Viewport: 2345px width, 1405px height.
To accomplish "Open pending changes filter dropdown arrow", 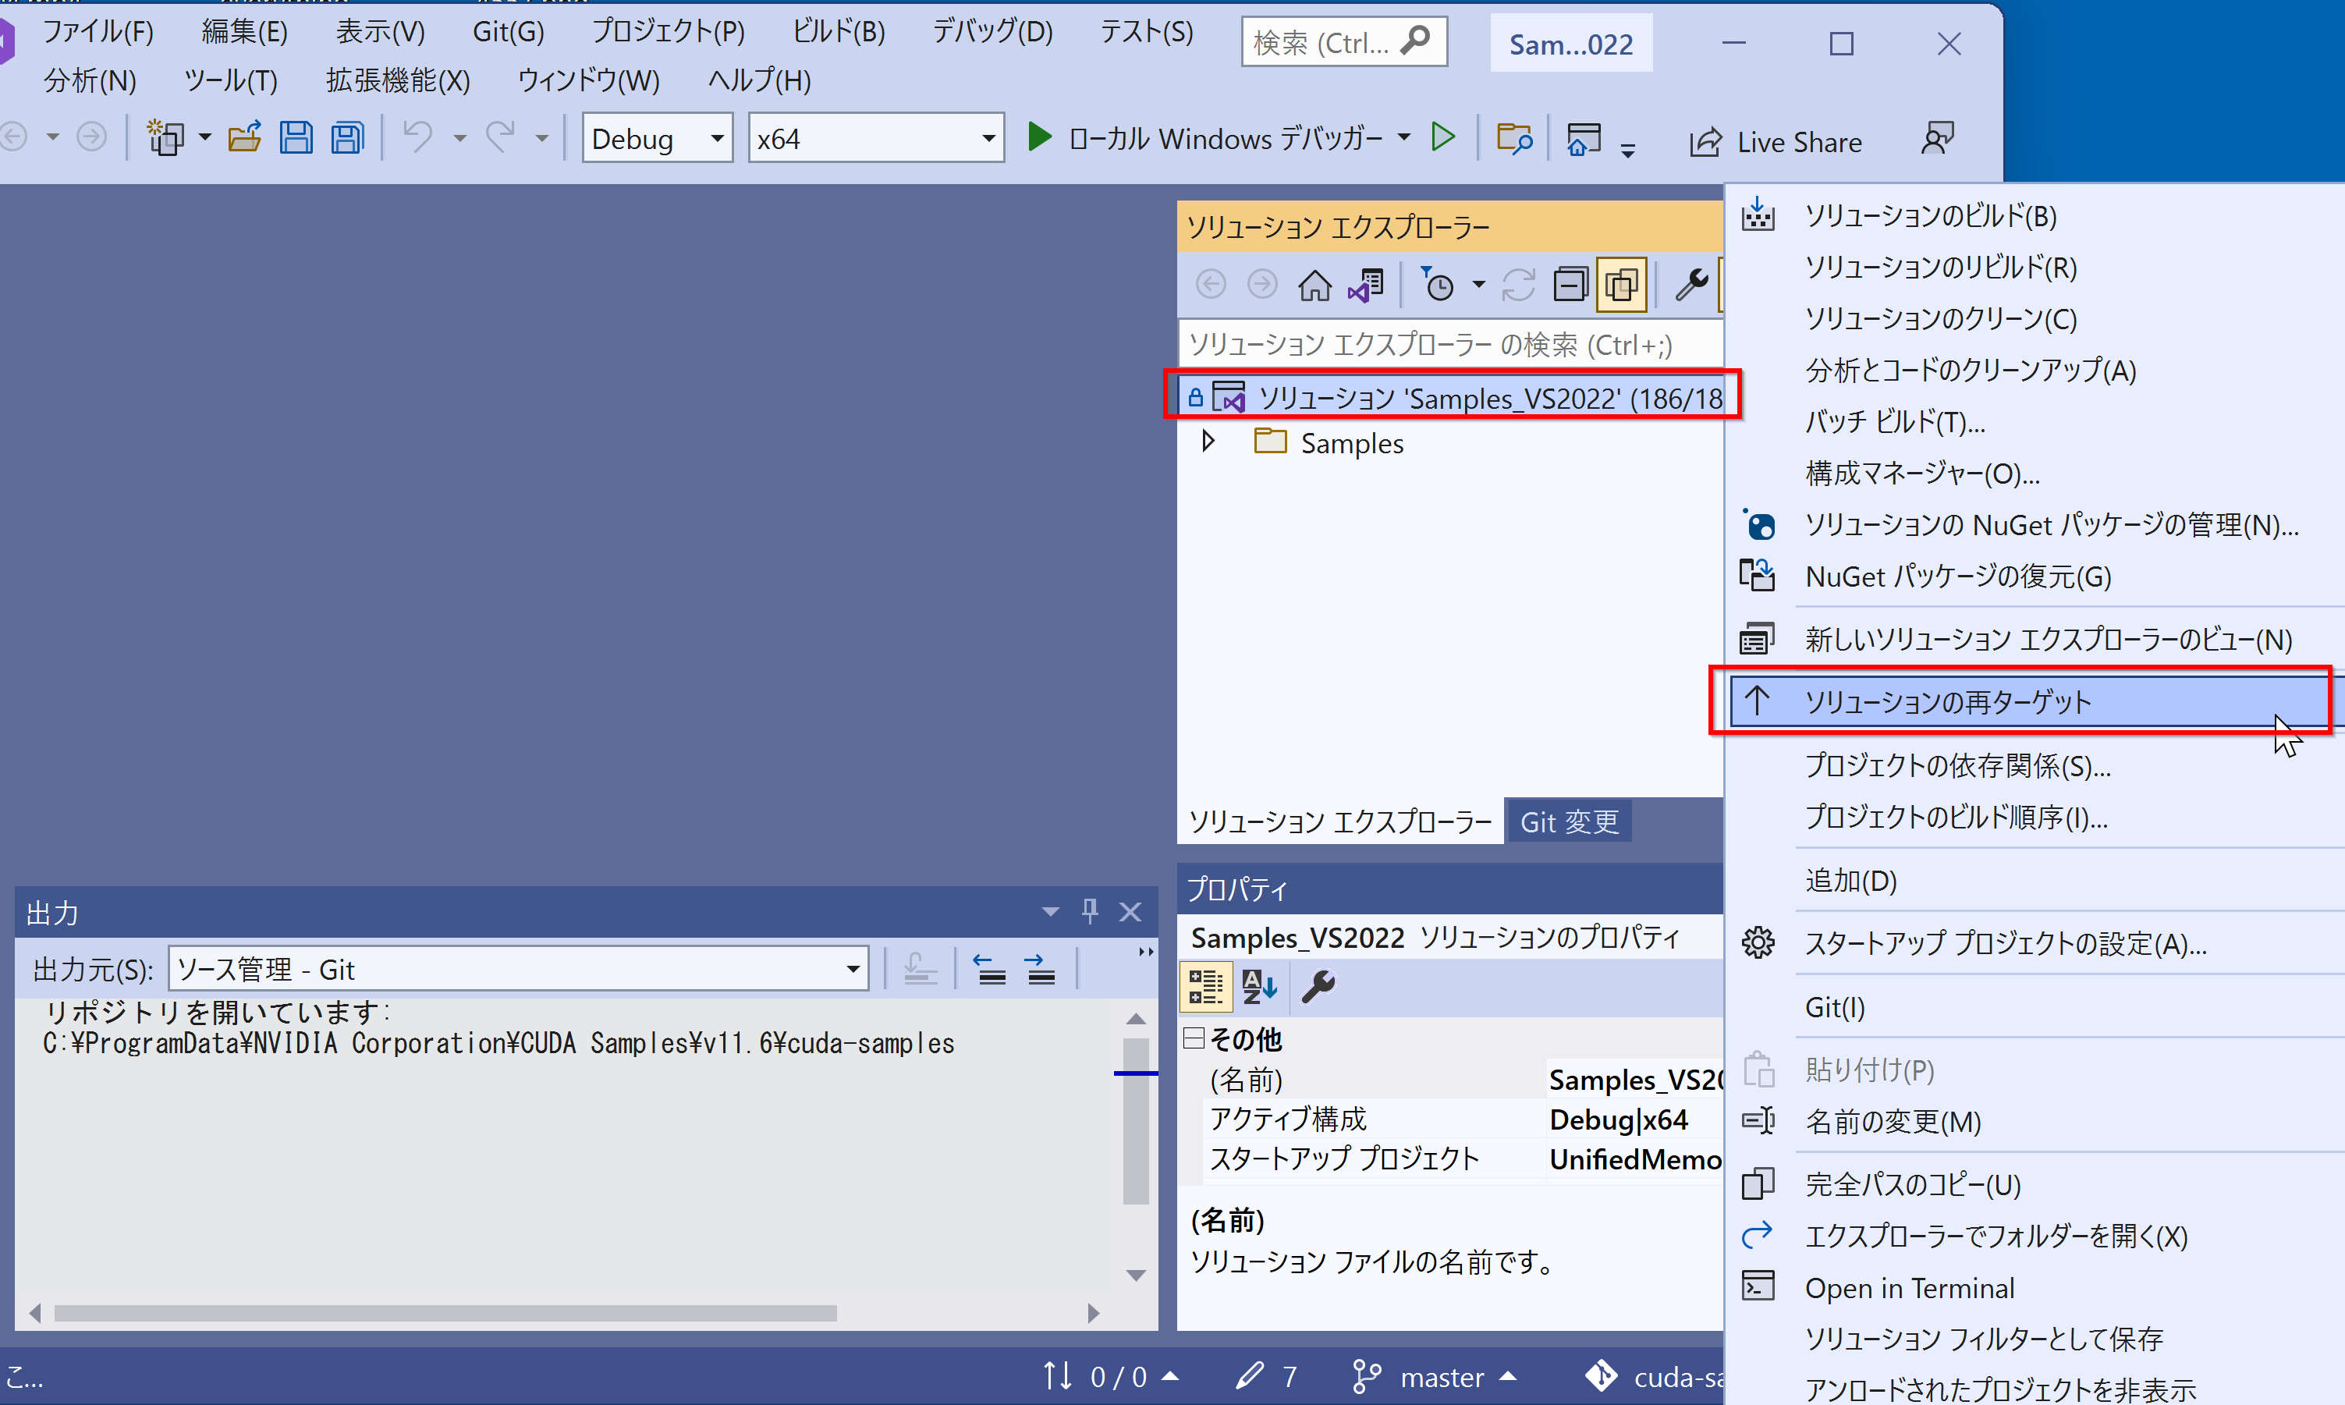I will coord(1479,284).
